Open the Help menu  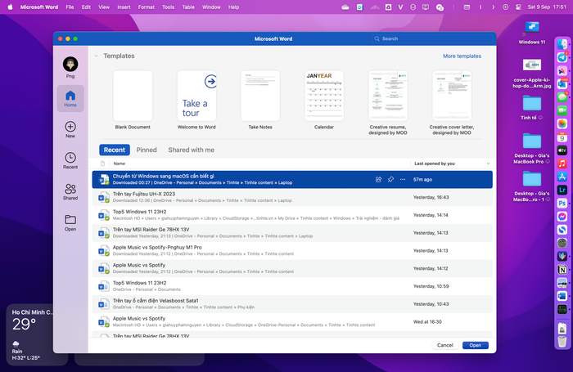click(x=233, y=7)
